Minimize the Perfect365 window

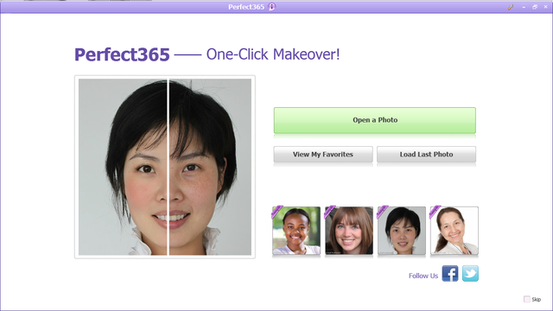[x=524, y=7]
